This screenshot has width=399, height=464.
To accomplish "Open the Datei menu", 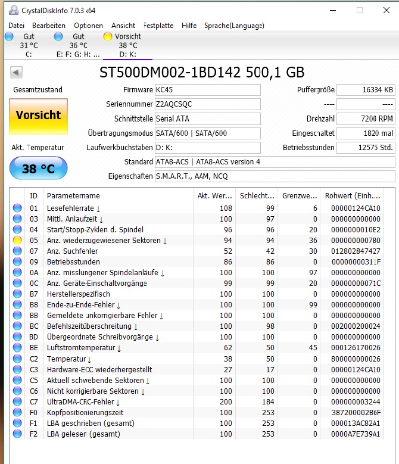I will click(16, 26).
